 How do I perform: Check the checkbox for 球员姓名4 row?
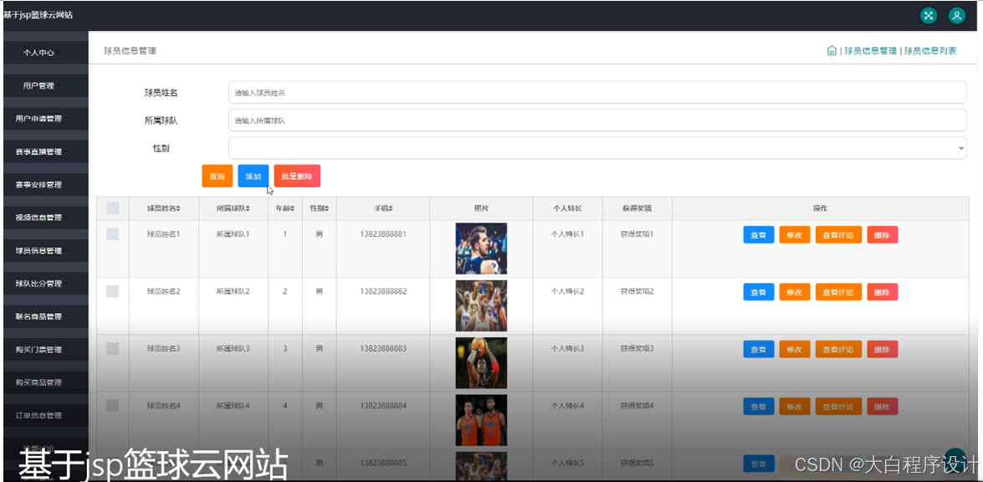[112, 406]
